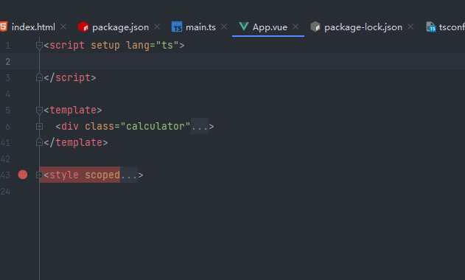
Task: Close the main.ts tab
Action: click(x=224, y=27)
